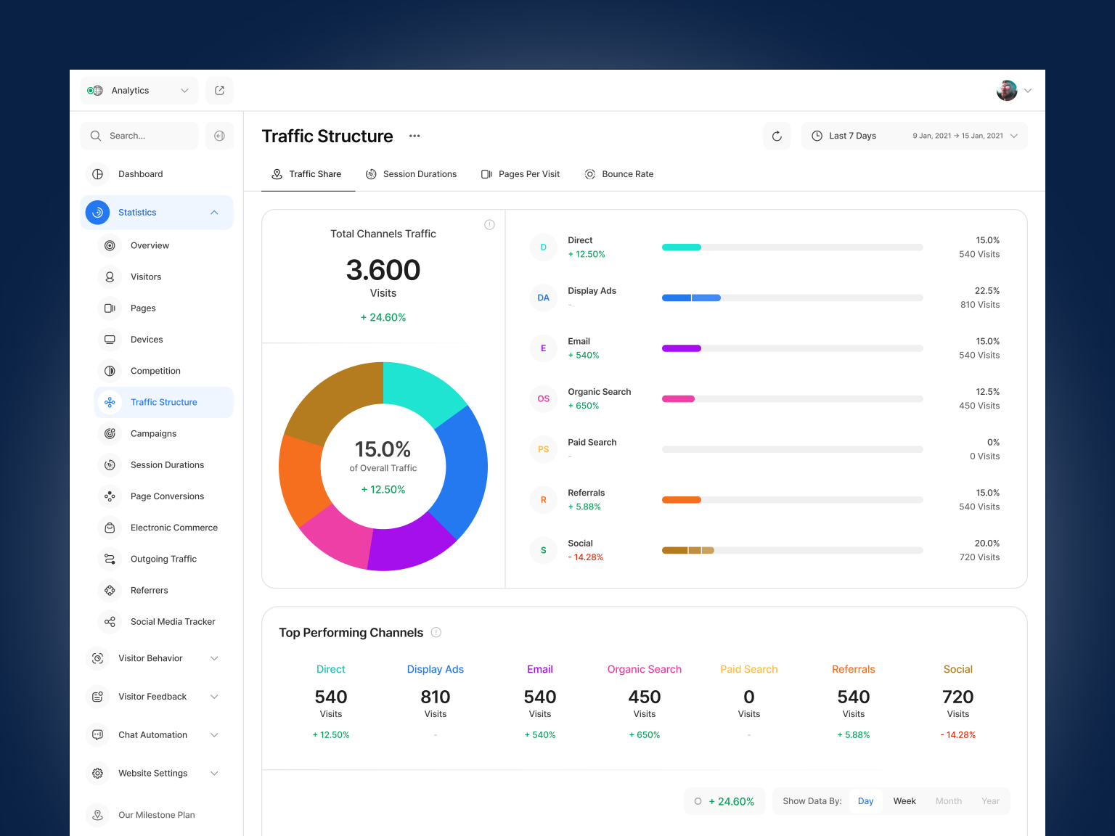Switch to the Traffic Share tab
This screenshot has height=836, width=1115.
[x=307, y=174]
